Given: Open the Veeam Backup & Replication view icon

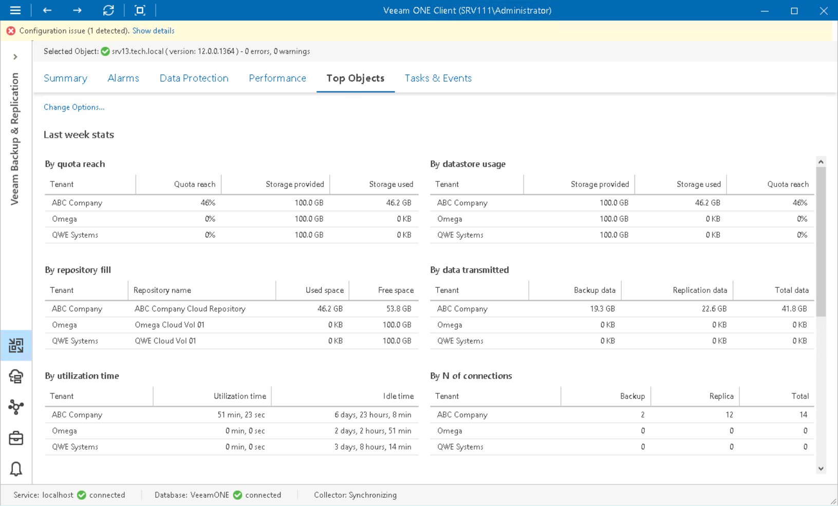Looking at the screenshot, I should pyautogui.click(x=16, y=345).
